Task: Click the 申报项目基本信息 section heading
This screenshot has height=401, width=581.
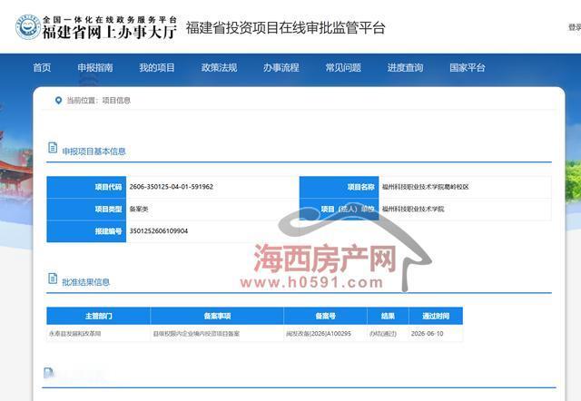Action: click(x=94, y=152)
